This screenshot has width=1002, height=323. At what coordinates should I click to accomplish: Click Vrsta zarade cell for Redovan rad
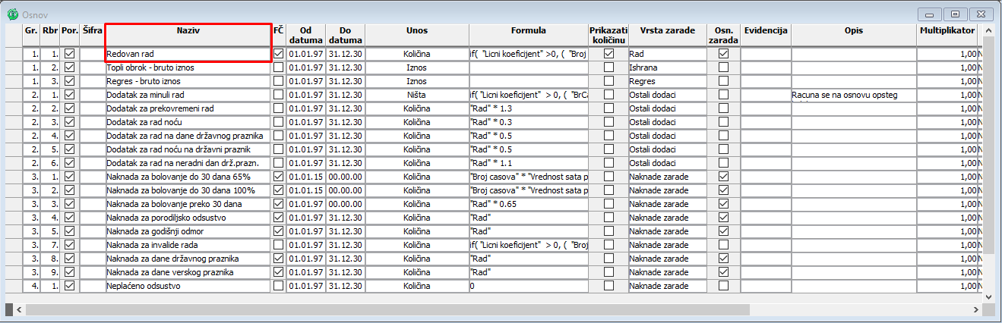tap(667, 54)
